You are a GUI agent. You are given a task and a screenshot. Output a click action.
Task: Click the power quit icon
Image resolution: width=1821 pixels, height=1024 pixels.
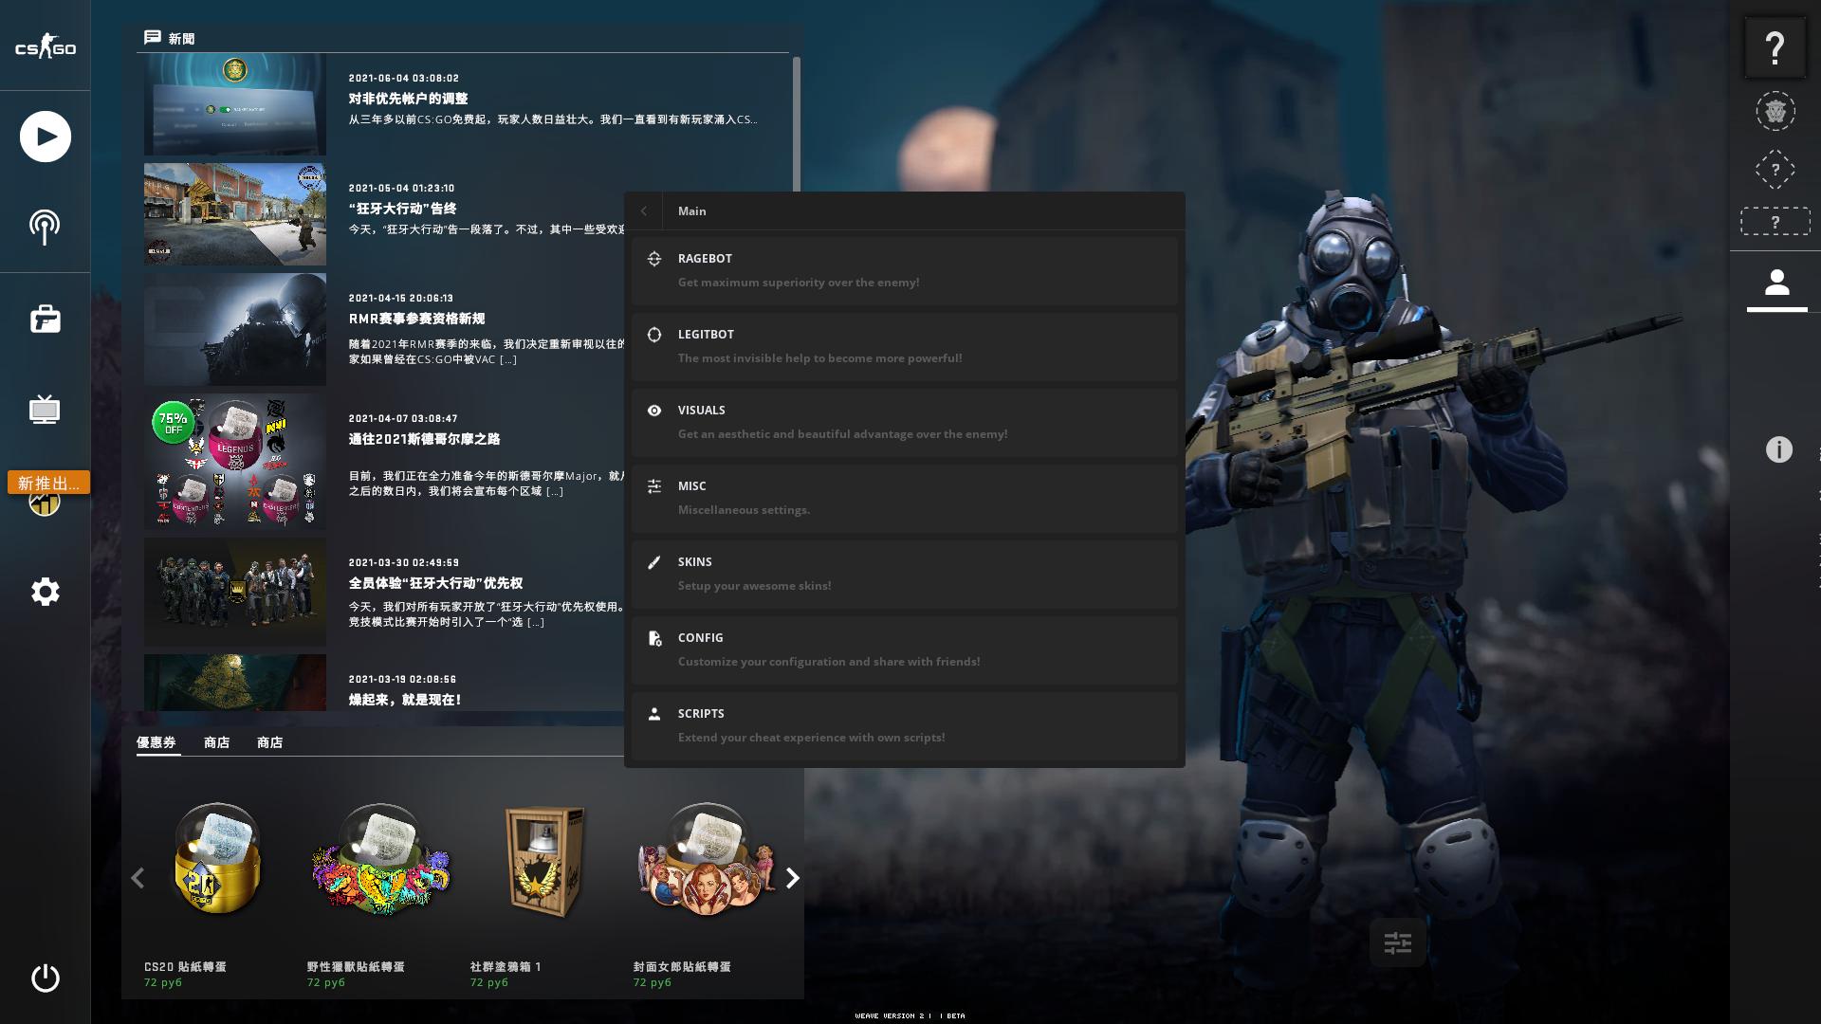coord(45,978)
